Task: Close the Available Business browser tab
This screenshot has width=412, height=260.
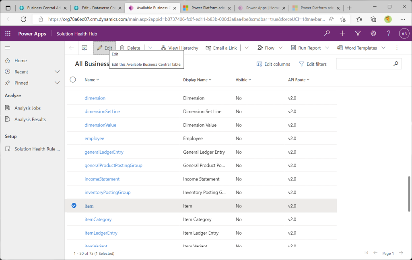Action: [x=175, y=8]
